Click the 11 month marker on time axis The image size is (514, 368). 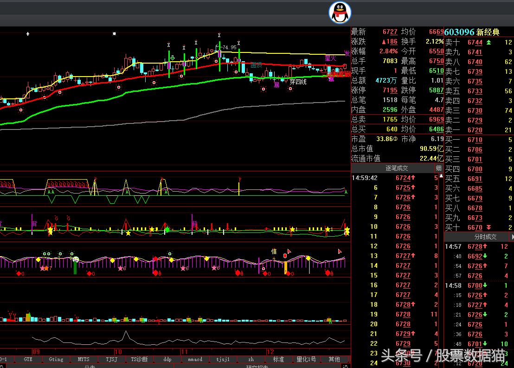184,352
